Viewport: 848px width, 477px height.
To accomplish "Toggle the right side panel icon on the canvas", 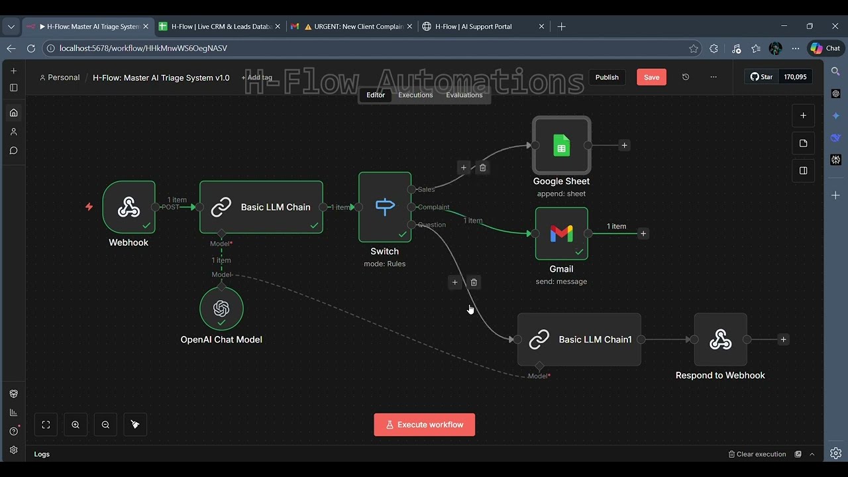I will click(803, 170).
